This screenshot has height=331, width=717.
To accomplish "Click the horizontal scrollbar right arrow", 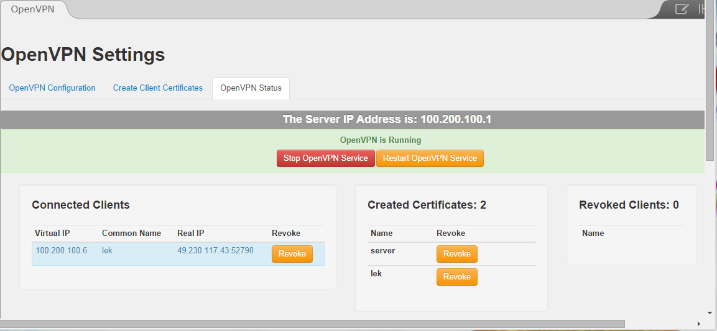I will 699,324.
